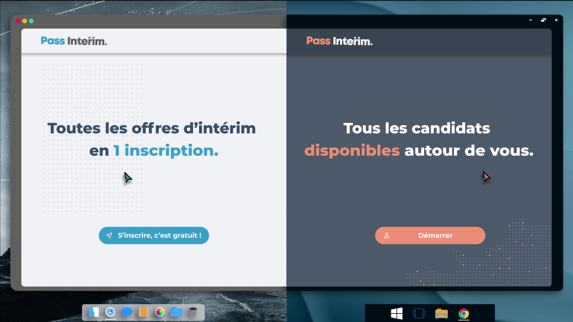The width and height of the screenshot is (573, 322).
Task: Open Task View on the Windows taskbar
Action: tap(419, 314)
